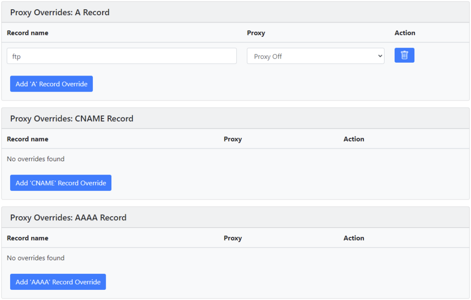Click Add 'A' Record Override button
471x300 pixels.
coord(52,84)
